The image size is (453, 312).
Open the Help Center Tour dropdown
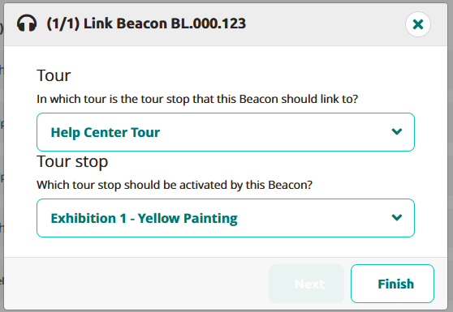(x=226, y=132)
